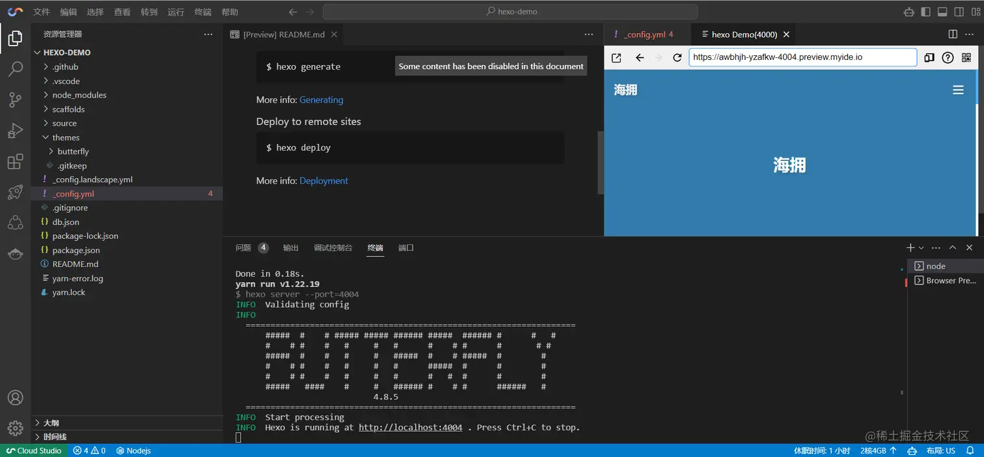Screen dimensions: 984x457
Task: Open hamburger menu on 海拥 page
Action: tap(958, 90)
